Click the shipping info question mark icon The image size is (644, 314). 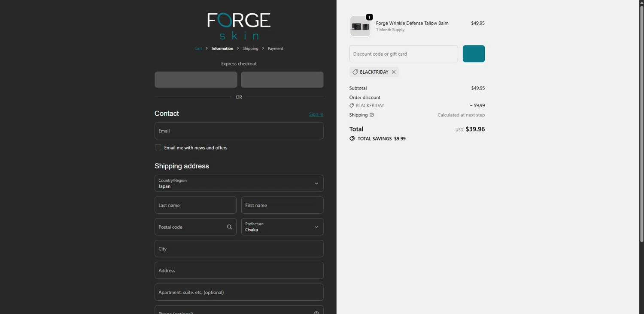372,115
